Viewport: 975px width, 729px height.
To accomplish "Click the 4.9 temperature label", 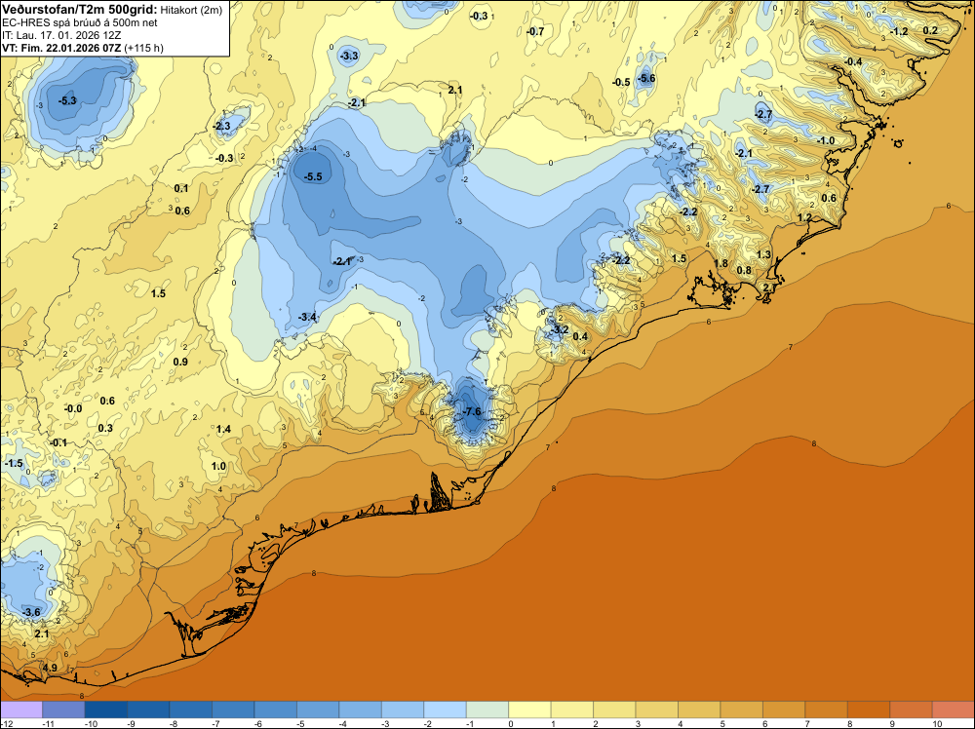I will pos(49,668).
